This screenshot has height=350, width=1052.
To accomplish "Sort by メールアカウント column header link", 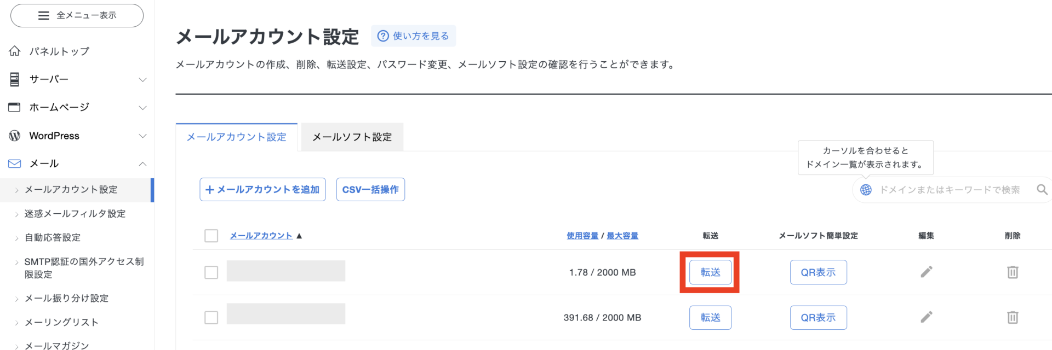I will coord(261,236).
